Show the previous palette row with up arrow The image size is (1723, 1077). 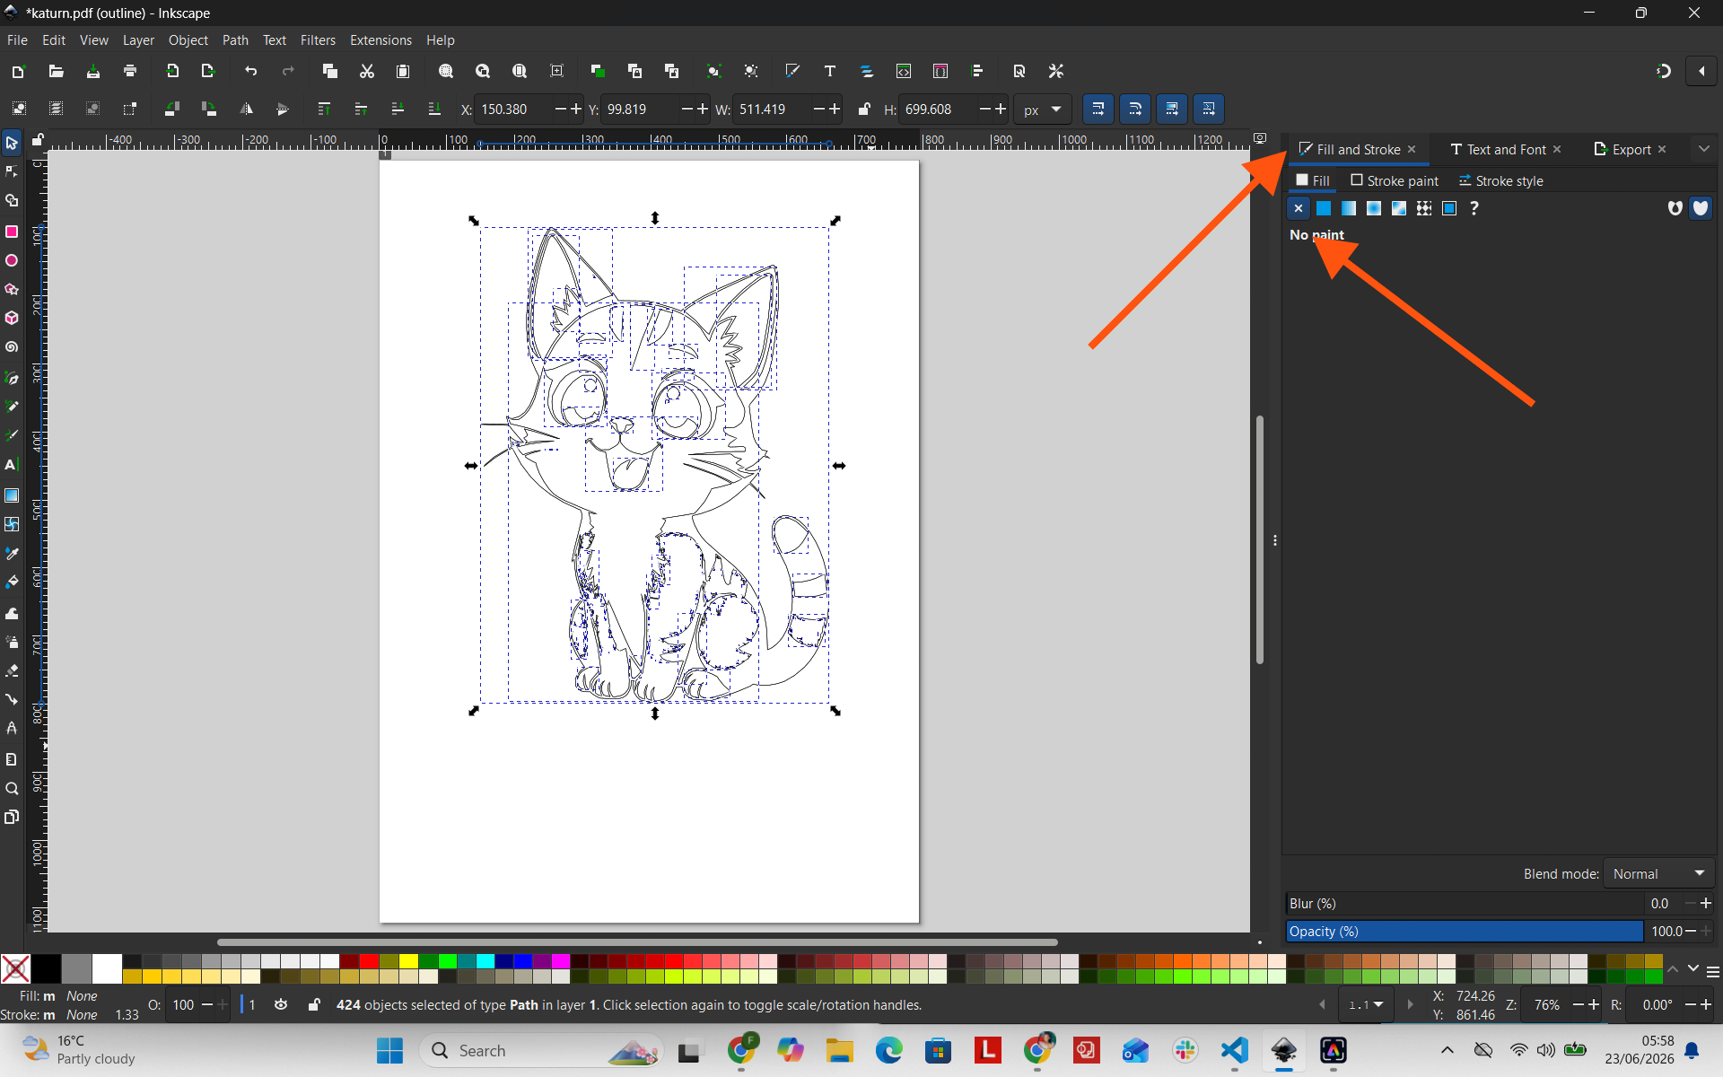click(1673, 969)
